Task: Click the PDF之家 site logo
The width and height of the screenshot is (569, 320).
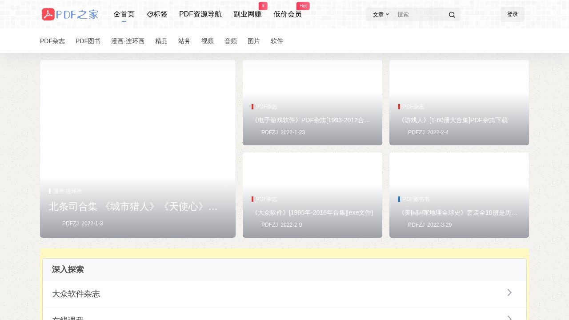Action: tap(70, 14)
